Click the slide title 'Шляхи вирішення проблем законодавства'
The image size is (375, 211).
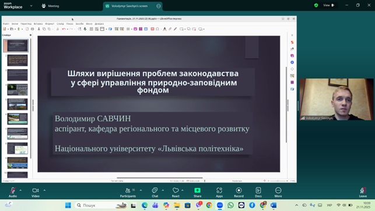coord(153,74)
